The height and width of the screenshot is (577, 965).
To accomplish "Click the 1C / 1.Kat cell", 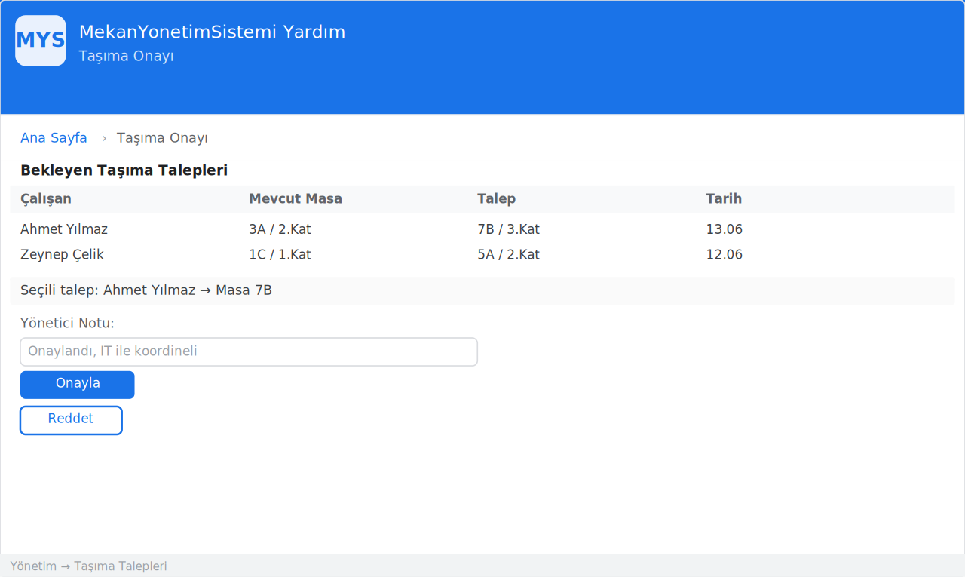I will (x=280, y=255).
